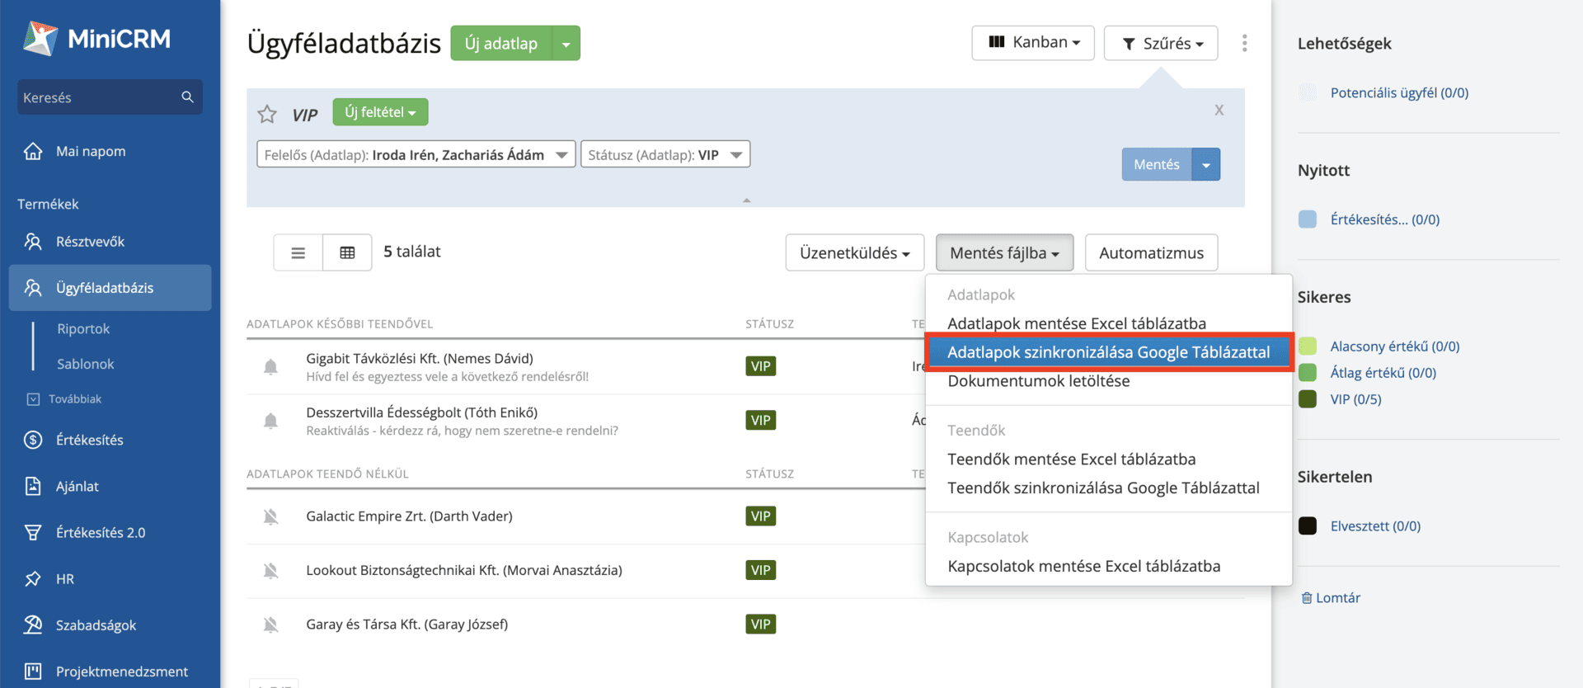Click the search magnifier icon
The height and width of the screenshot is (688, 1583).
point(187,97)
